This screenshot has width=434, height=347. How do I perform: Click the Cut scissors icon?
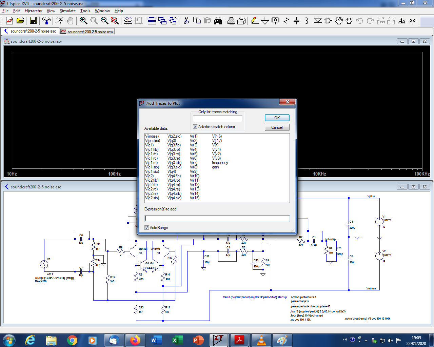click(x=186, y=21)
